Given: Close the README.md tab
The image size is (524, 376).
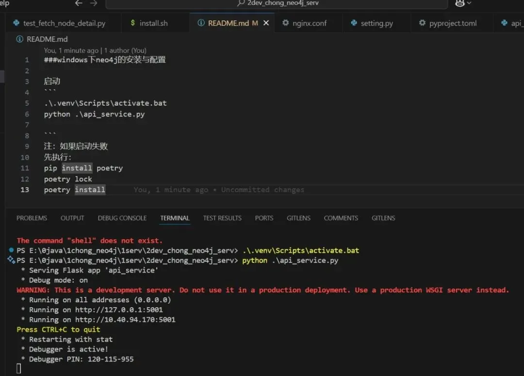Looking at the screenshot, I should coord(266,23).
